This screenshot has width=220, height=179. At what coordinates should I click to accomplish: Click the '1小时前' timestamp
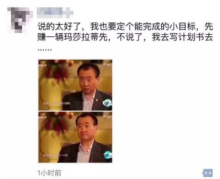[x=49, y=173]
